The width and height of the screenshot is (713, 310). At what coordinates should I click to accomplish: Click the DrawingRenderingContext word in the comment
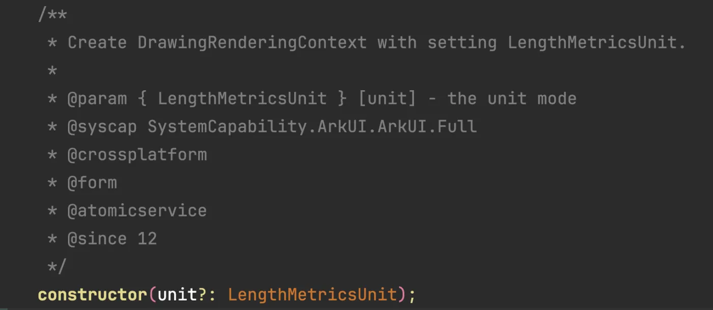pyautogui.click(x=252, y=43)
